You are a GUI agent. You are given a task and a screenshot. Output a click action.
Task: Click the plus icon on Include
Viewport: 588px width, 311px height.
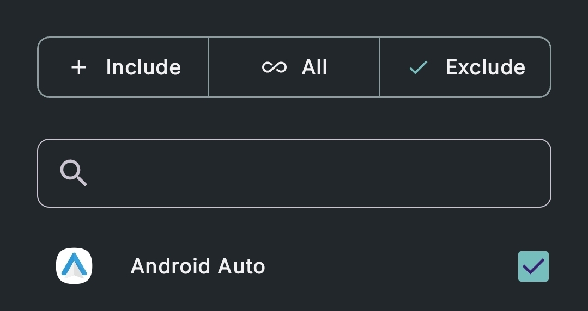pos(79,67)
